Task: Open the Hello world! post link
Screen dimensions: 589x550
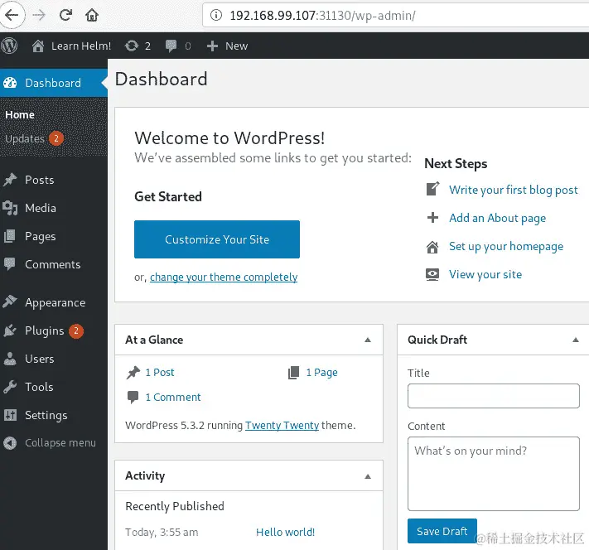Action: (285, 533)
